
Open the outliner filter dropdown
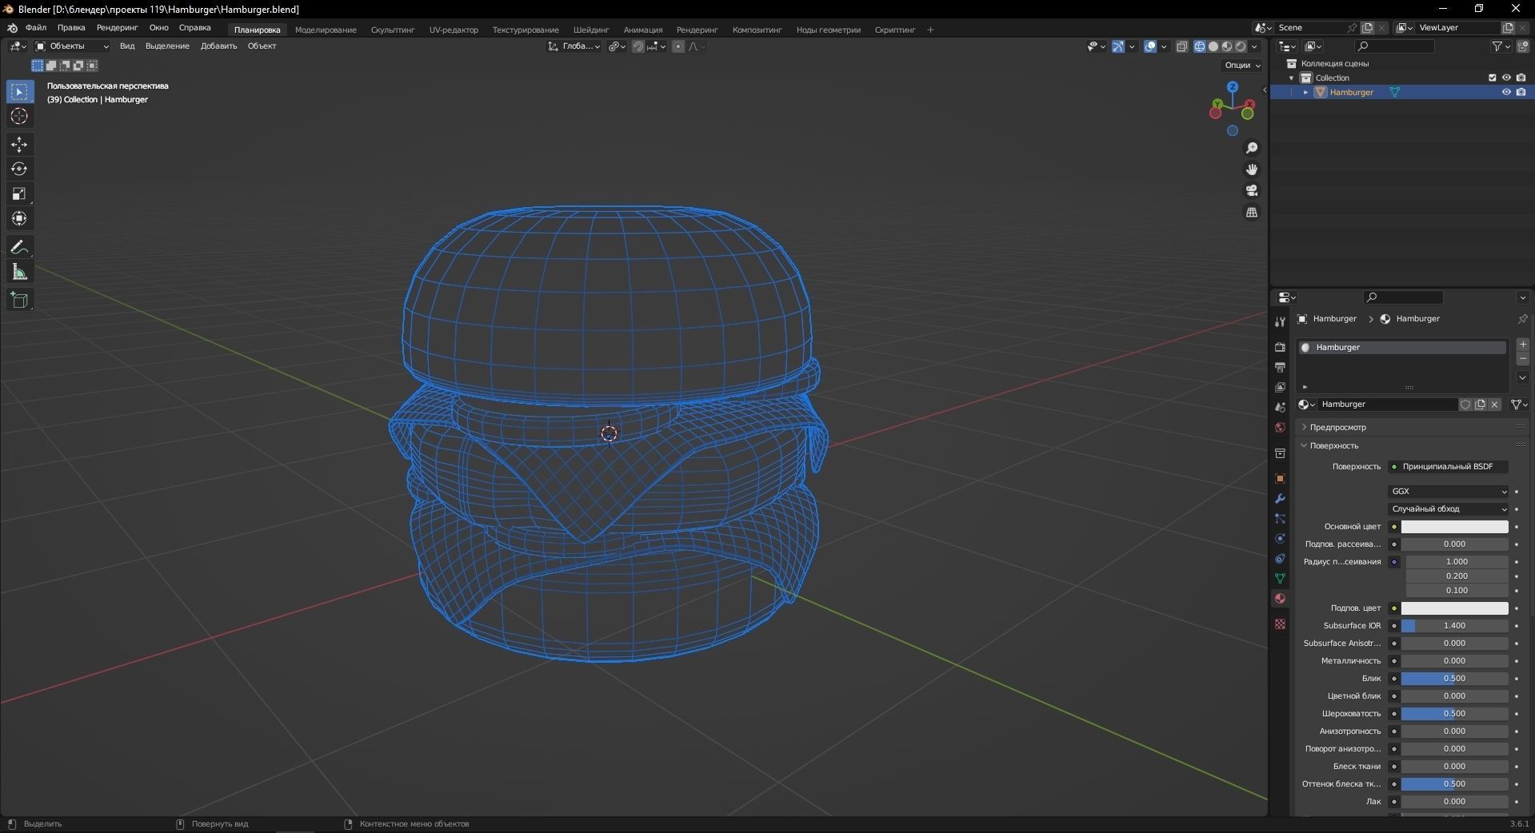click(1501, 46)
